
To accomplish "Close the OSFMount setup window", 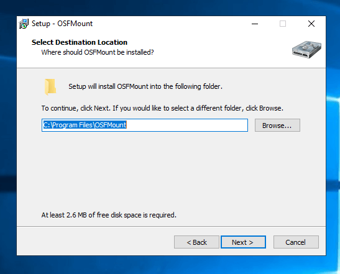I will coord(311,24).
